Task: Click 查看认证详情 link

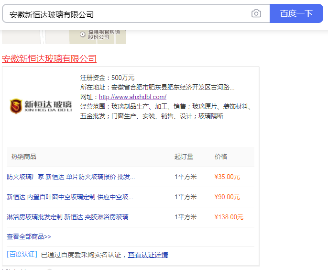Action: [x=148, y=255]
